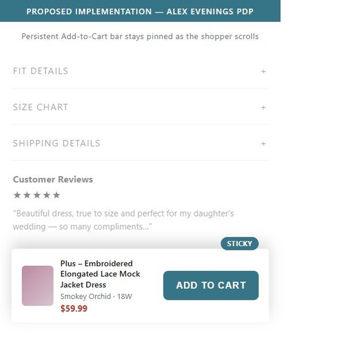Expand the FIT DETAILS section label

tap(41, 71)
